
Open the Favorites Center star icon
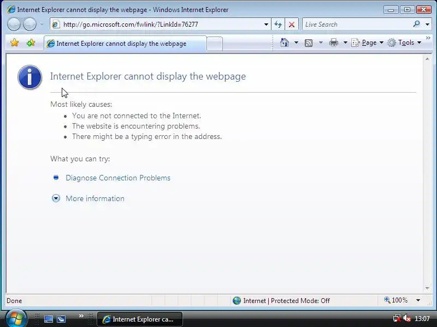(15, 43)
